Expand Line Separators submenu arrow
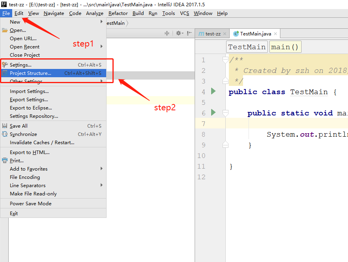Image resolution: width=348 pixels, height=262 pixels. 101,185
